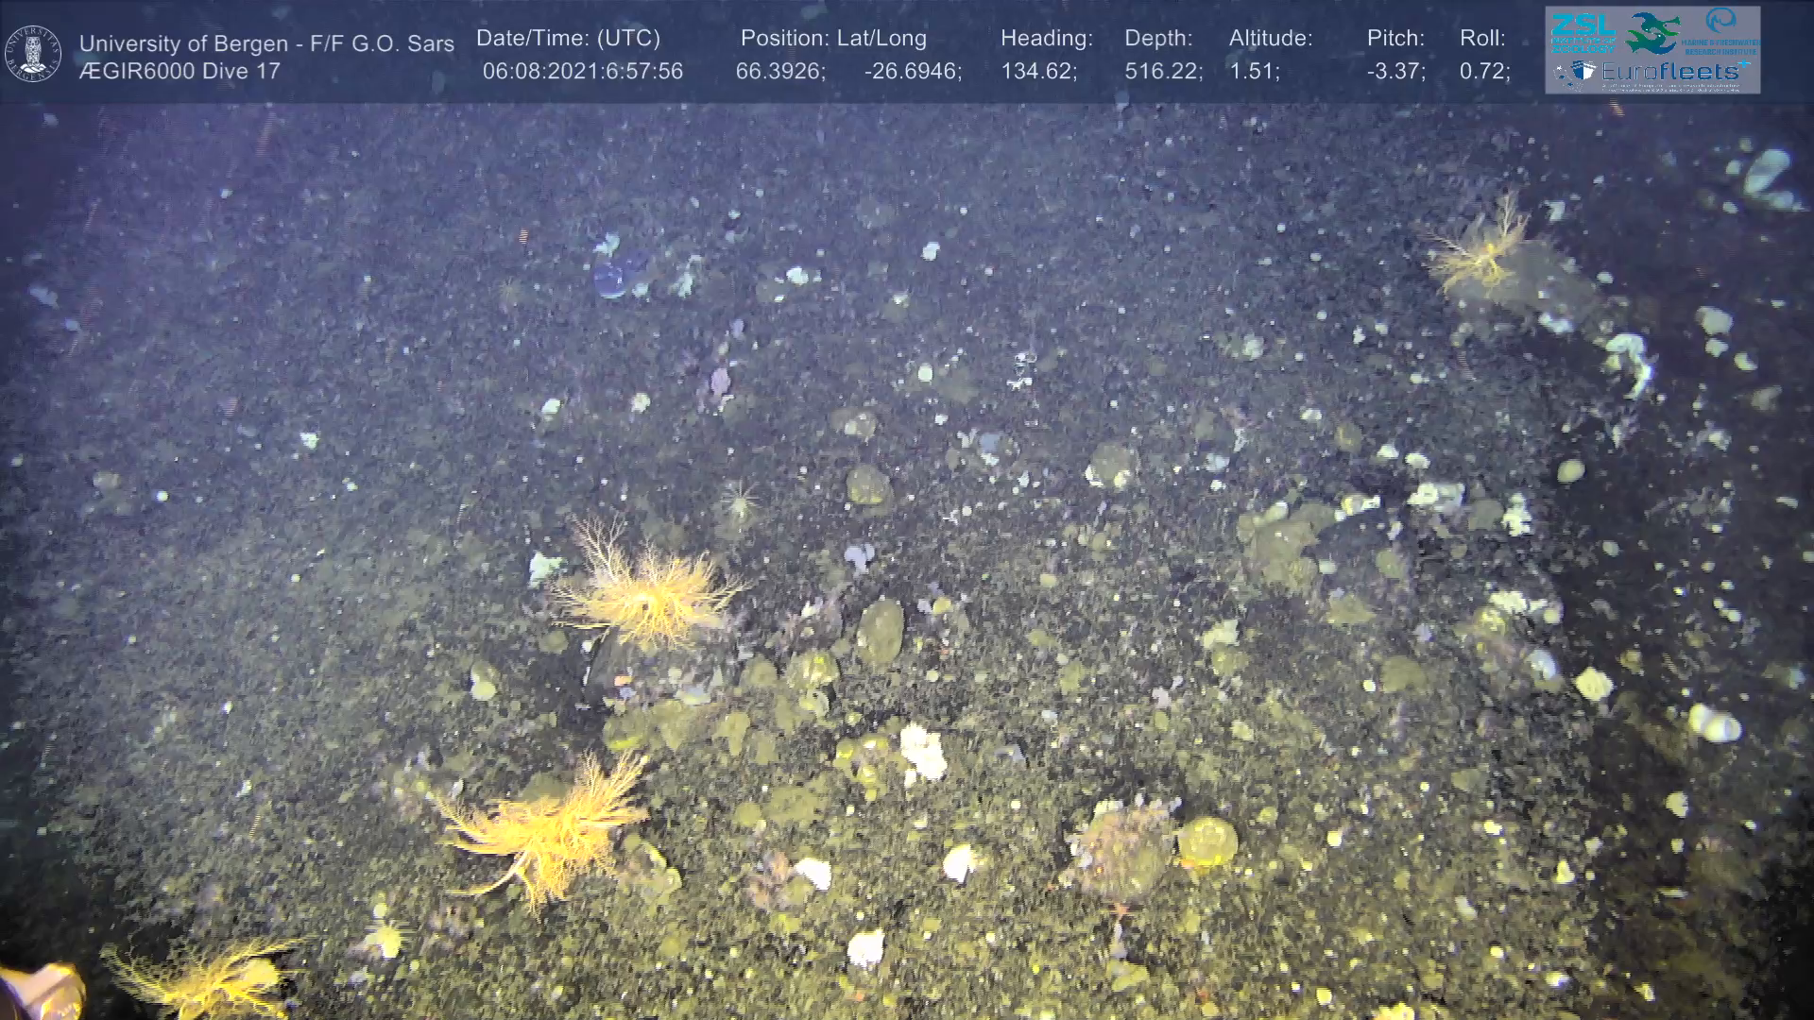Click the Date/Time: (UTC) header
This screenshot has height=1020, width=1814.
pos(568,39)
